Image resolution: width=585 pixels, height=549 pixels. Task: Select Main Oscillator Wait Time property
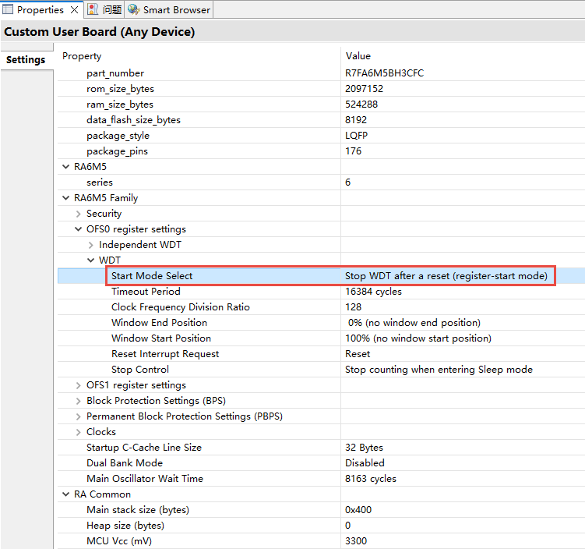coord(145,479)
